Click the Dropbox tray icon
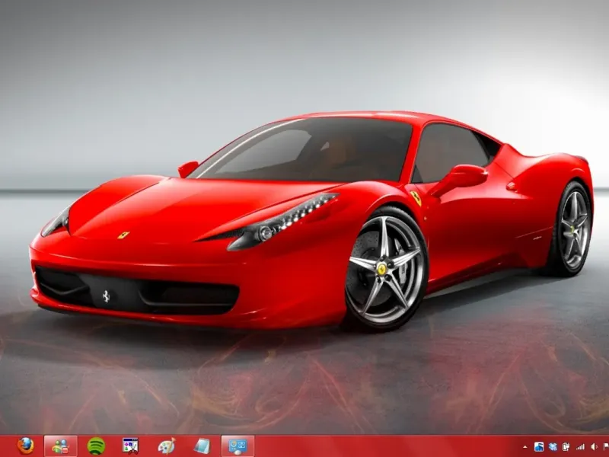 [x=553, y=446]
